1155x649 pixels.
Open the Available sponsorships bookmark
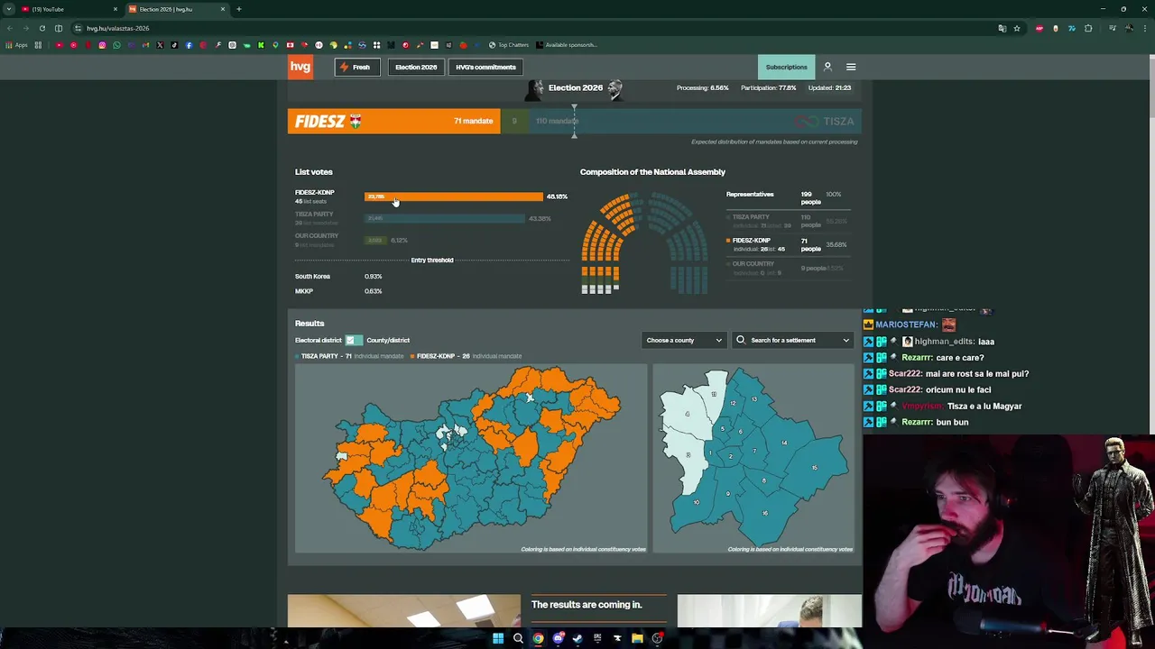567,45
